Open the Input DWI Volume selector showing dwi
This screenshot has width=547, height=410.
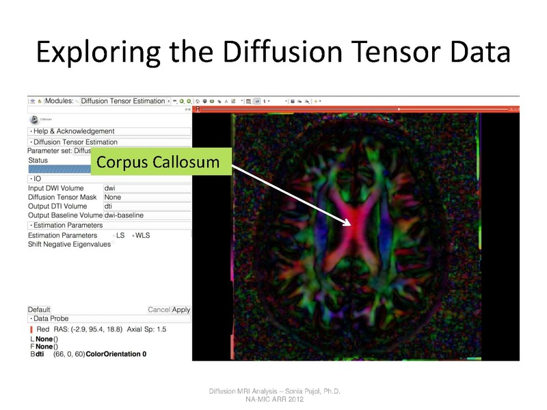click(x=147, y=189)
